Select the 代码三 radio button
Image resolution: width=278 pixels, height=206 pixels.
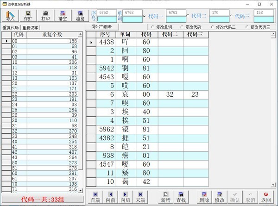[x=231, y=16]
